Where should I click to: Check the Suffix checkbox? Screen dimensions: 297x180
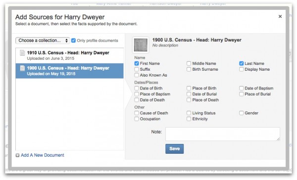137,69
